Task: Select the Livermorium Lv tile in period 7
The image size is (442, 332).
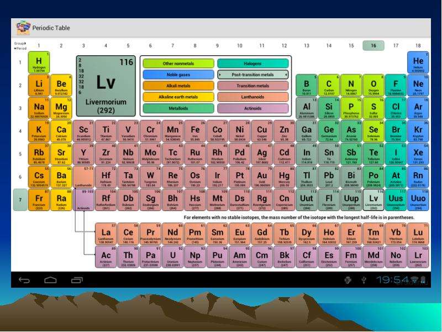Action: tap(373, 200)
